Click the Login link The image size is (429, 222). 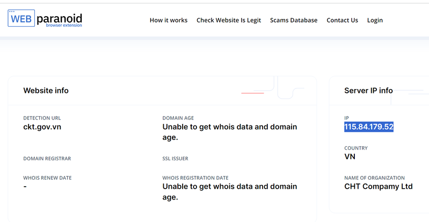click(375, 20)
